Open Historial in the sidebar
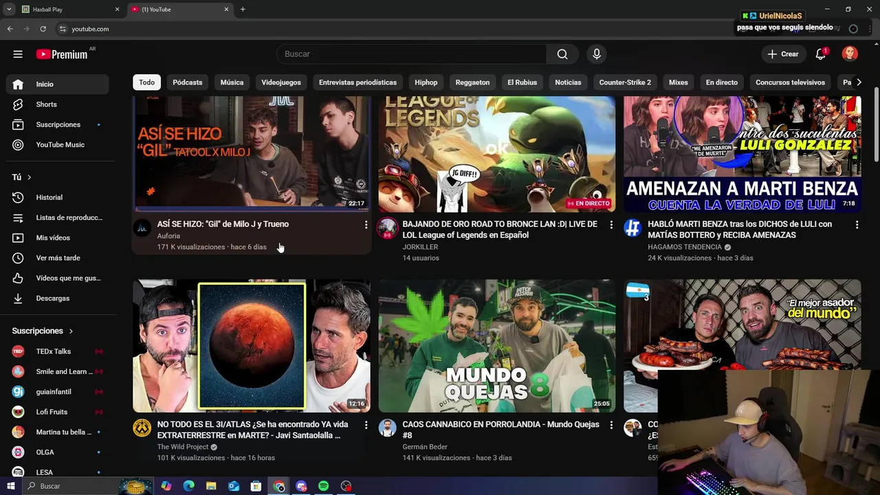The height and width of the screenshot is (495, 880). [x=58, y=197]
